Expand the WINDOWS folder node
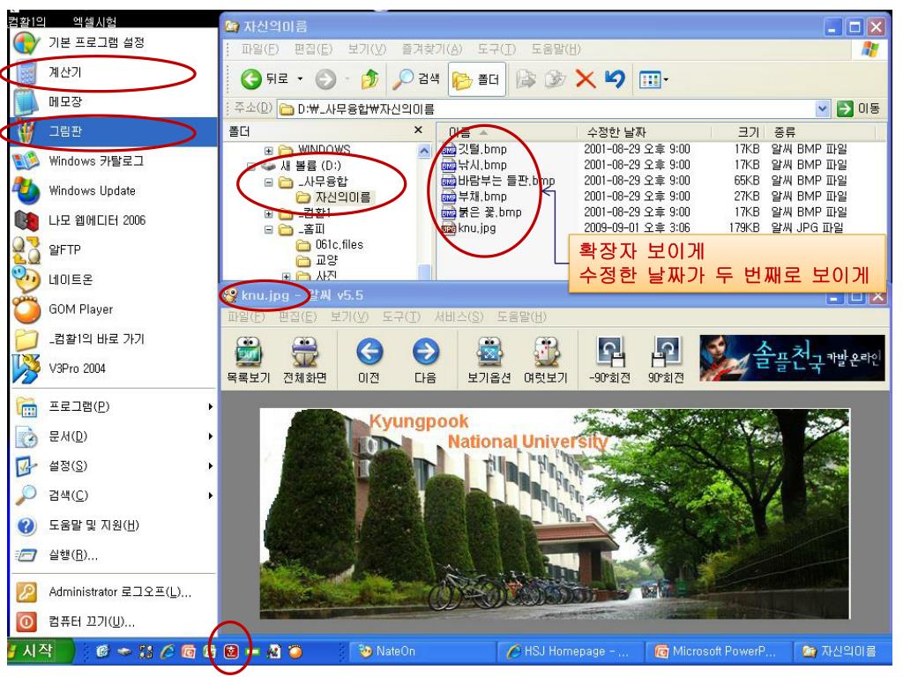 point(268,150)
